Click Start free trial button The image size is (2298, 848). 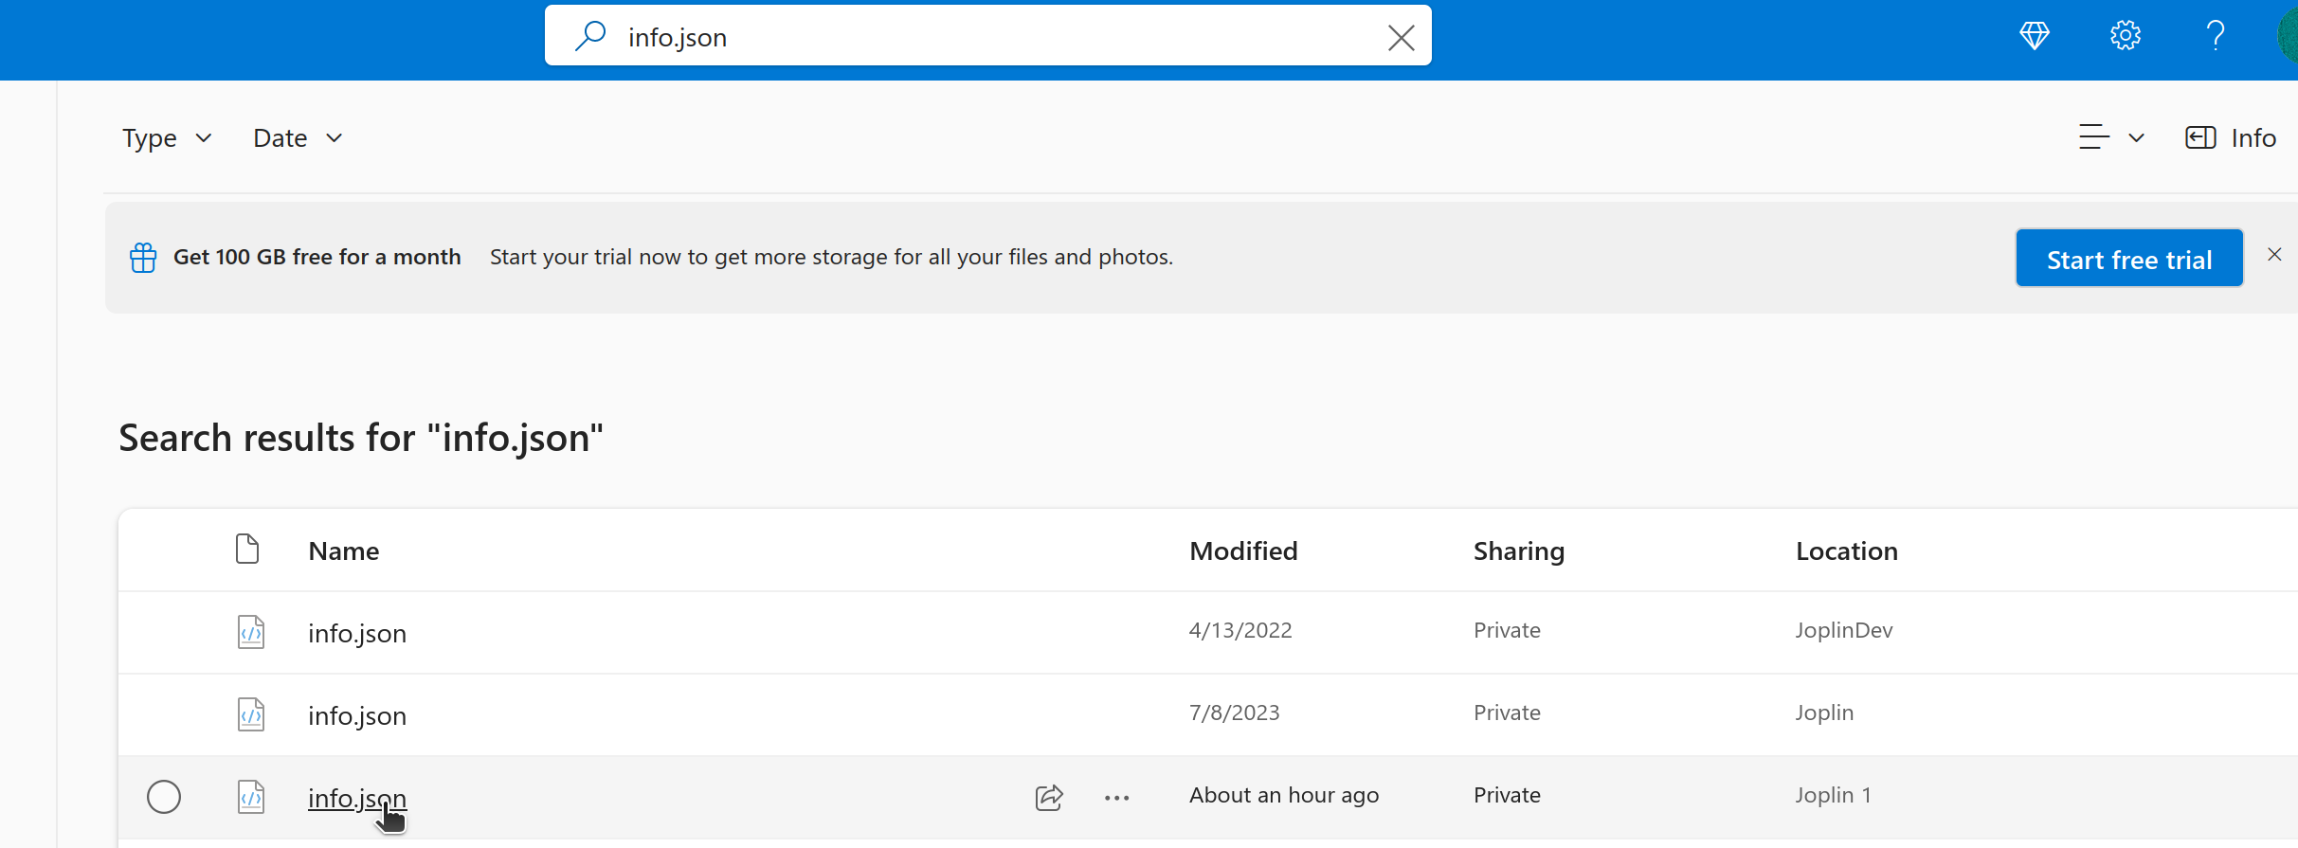(2129, 258)
